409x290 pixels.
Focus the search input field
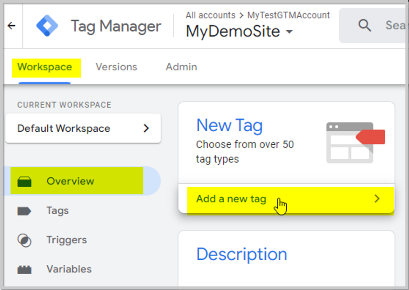373,25
